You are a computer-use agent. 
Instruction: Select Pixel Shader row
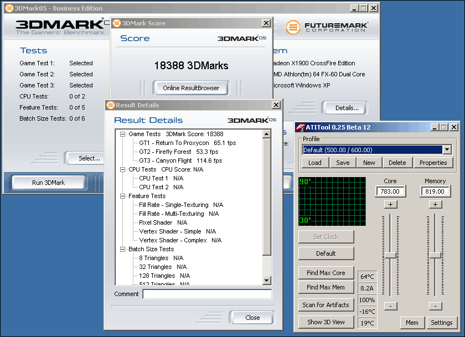[163, 223]
